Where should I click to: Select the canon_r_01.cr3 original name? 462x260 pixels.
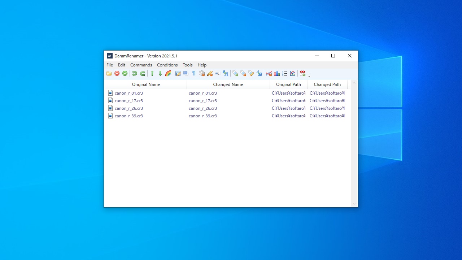[x=129, y=93]
